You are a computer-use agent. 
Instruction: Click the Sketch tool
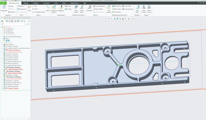click(48, 8)
